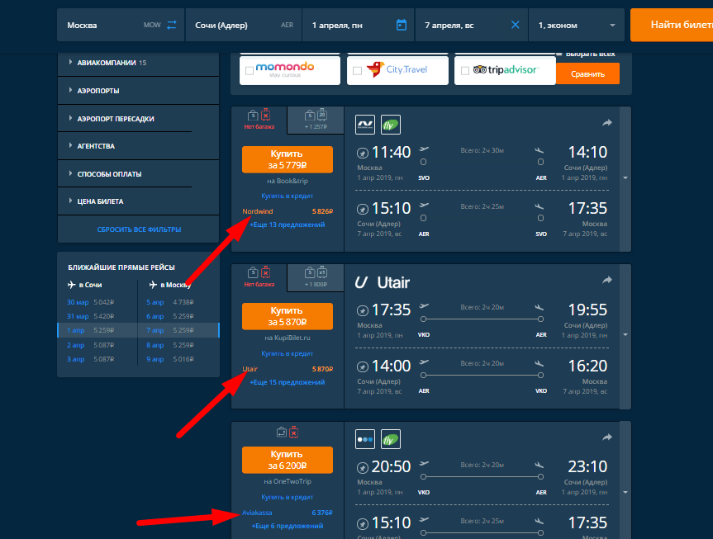Select Нет багажа tab on Nordwind ticket
Image resolution: width=713 pixels, height=539 pixels.
[259, 120]
